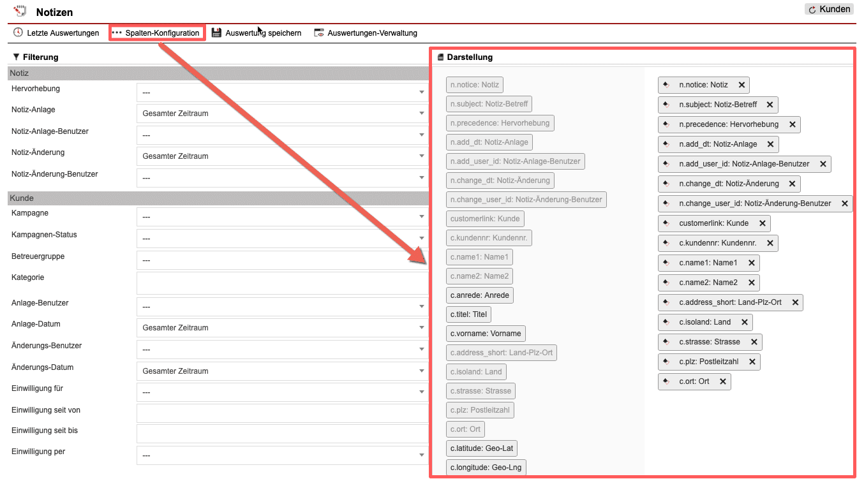Expand the Kampagnen-Status dropdown

click(x=281, y=239)
